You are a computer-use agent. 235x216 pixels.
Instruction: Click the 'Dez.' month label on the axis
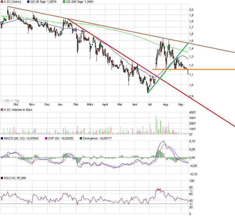[x=47, y=104]
